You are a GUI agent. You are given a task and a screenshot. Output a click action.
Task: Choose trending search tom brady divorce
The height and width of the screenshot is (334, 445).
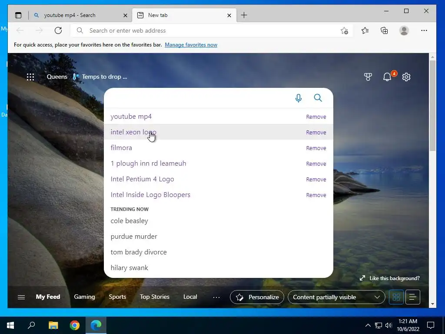coord(139,252)
